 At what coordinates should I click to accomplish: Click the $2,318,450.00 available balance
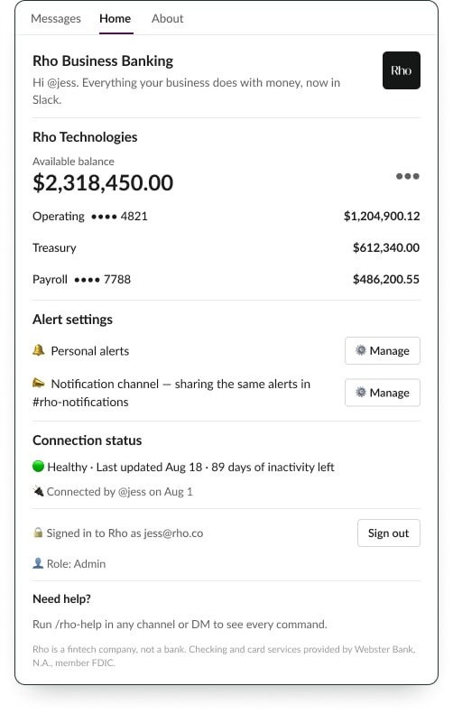(x=103, y=182)
